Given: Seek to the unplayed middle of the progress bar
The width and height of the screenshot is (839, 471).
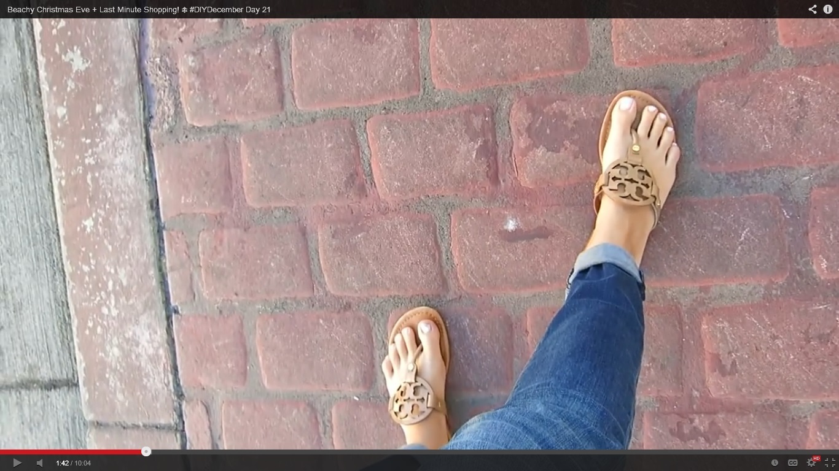Looking at the screenshot, I should click(493, 452).
